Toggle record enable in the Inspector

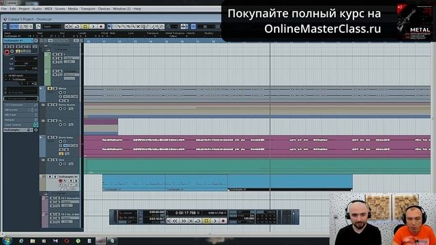coord(7,52)
